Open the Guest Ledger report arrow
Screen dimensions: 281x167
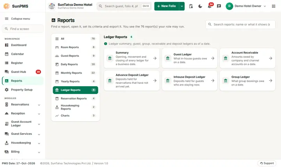click(x=213, y=58)
